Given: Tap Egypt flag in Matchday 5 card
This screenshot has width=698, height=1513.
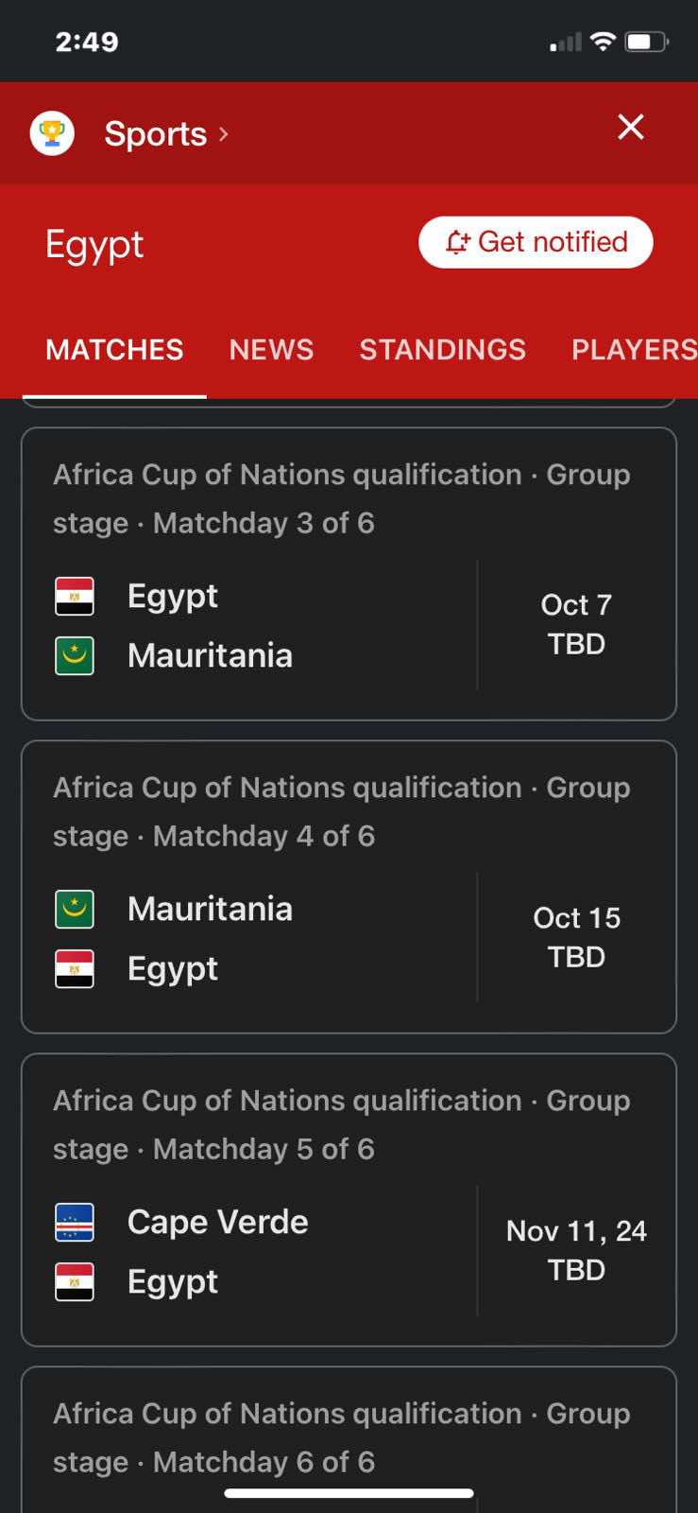Looking at the screenshot, I should pos(75,1281).
